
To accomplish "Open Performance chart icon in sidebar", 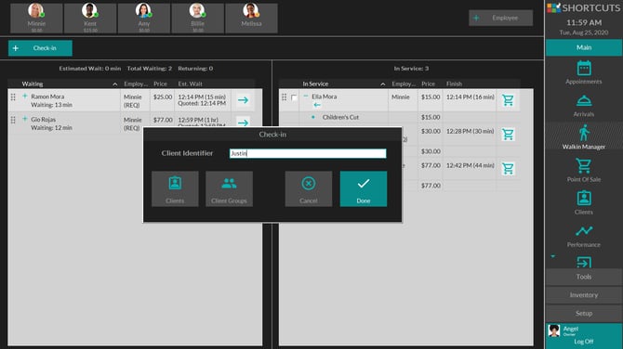I will [584, 231].
